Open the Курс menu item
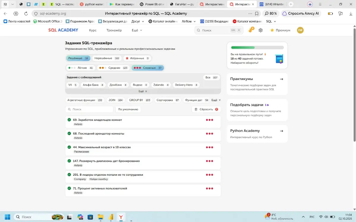356x222 pixels. (x=93, y=30)
